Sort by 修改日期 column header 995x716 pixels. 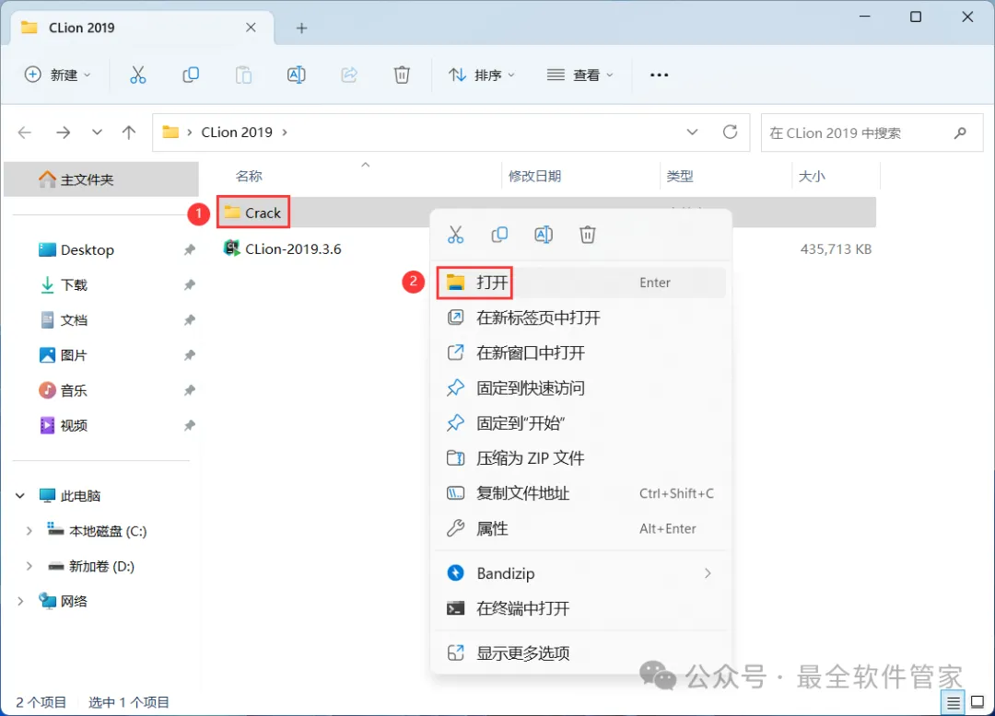[535, 176]
